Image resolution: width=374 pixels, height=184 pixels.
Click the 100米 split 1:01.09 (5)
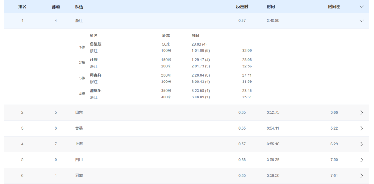click(201, 51)
